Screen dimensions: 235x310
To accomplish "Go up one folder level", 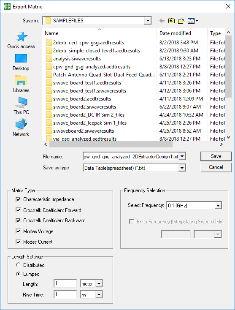I will 171,21.
